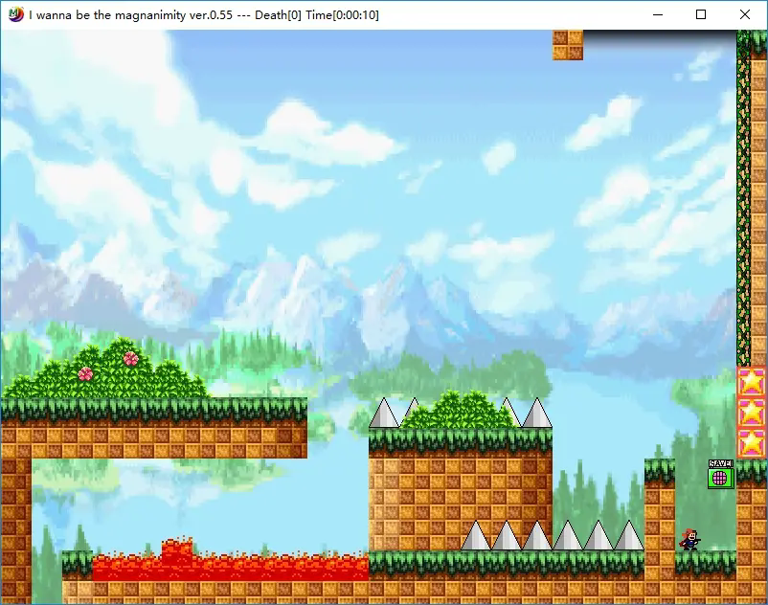Click the top star block
768x605 pixels.
coord(752,382)
